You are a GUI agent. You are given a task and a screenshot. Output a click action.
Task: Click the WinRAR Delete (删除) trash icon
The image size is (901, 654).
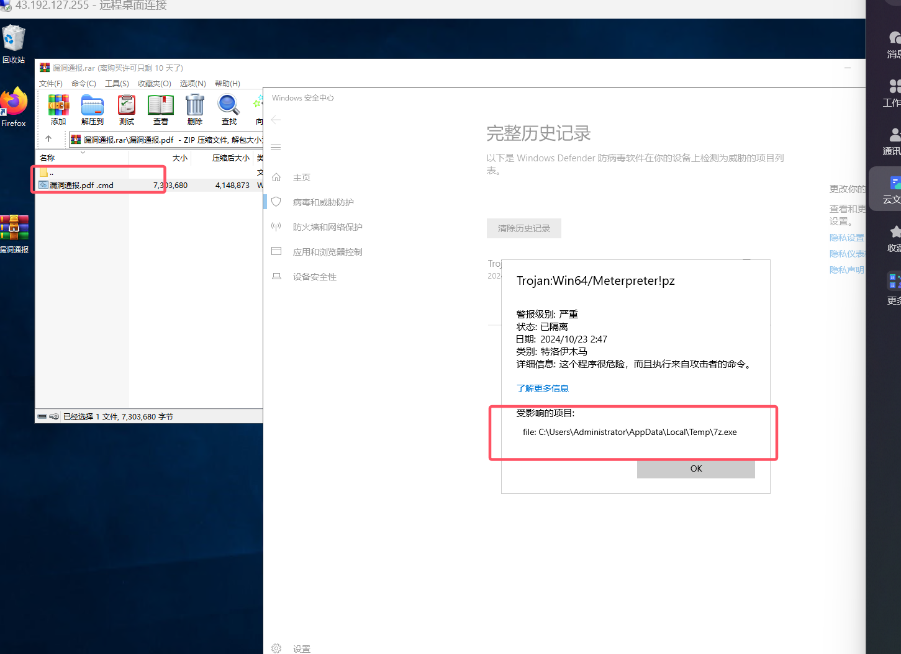(x=195, y=105)
